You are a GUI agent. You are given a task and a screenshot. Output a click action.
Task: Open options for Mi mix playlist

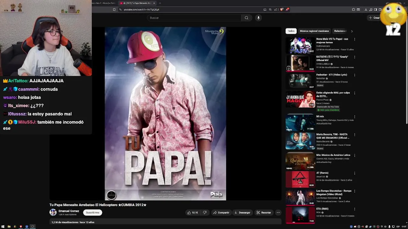354,117
